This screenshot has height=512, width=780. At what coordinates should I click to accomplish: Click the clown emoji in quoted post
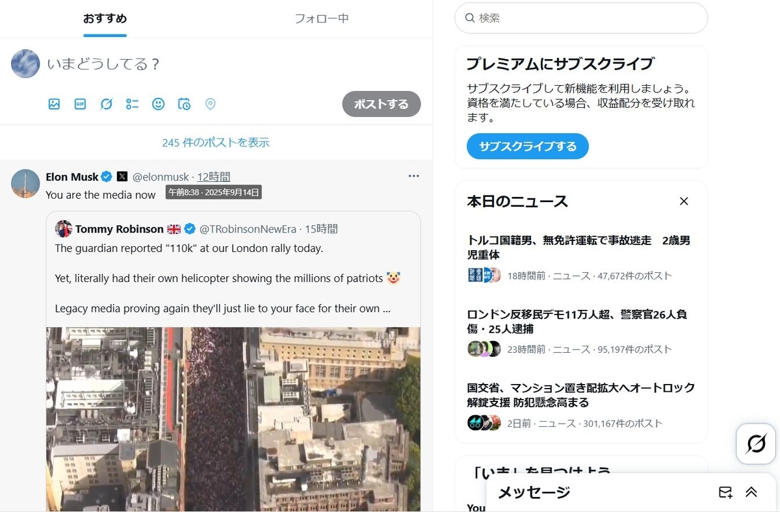[x=393, y=278]
